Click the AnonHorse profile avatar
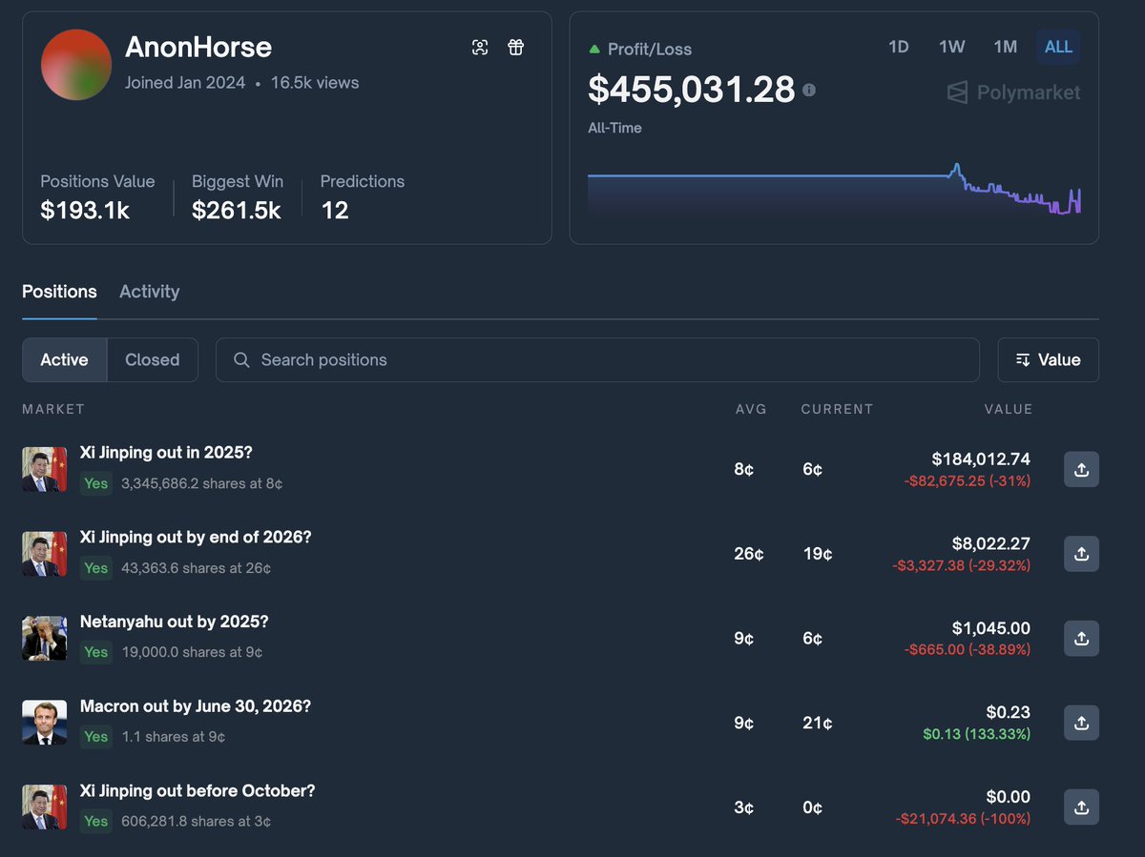 [76, 65]
